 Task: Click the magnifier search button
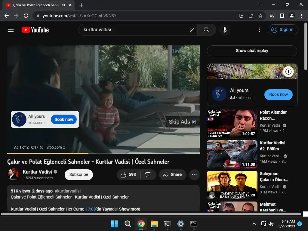206,30
